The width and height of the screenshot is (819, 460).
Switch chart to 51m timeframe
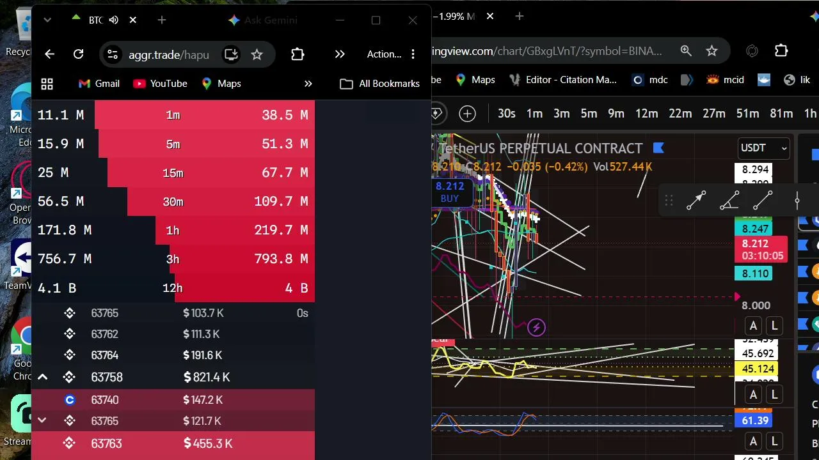(x=747, y=114)
